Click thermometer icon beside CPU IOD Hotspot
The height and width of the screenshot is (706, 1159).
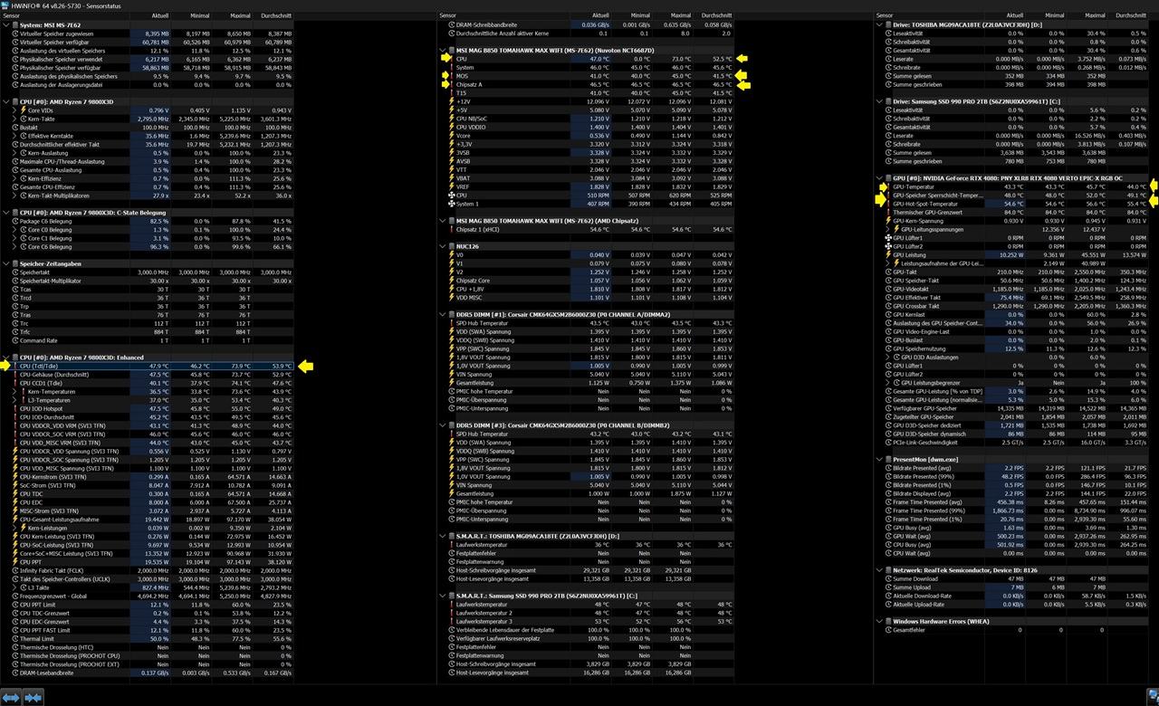14,408
